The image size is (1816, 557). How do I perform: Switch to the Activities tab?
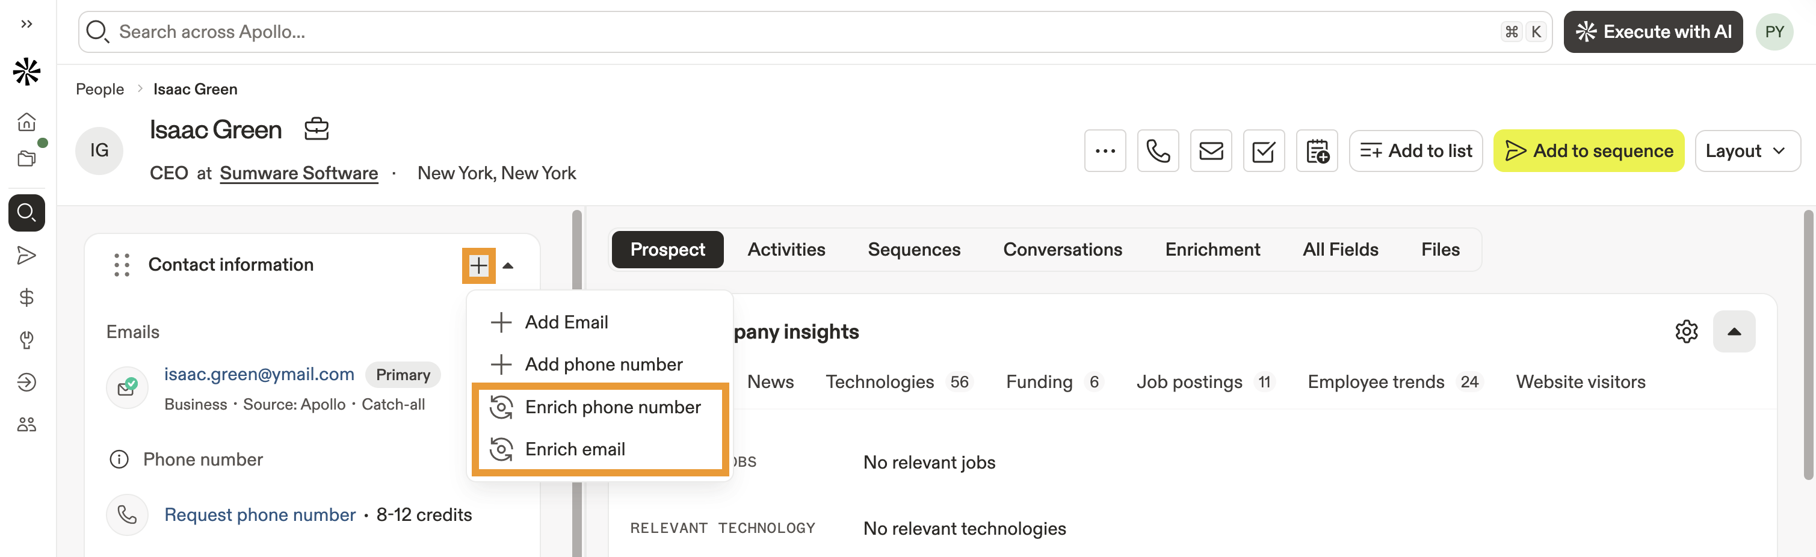(786, 250)
